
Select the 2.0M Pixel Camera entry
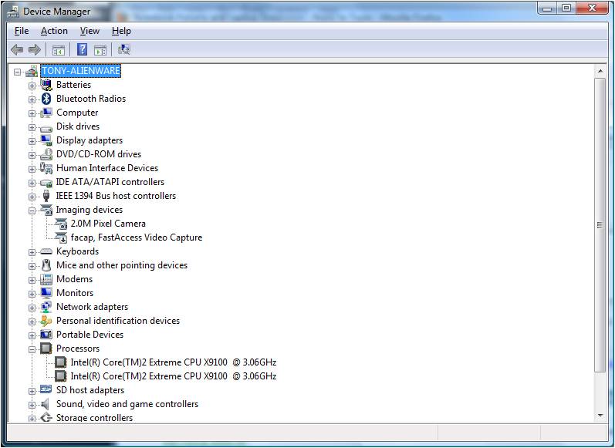point(108,224)
